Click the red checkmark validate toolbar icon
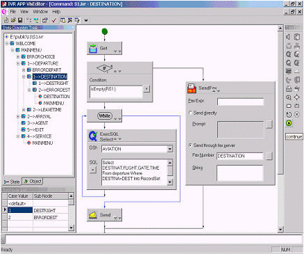Image resolution: width=304 pixels, height=254 pixels. point(54,20)
